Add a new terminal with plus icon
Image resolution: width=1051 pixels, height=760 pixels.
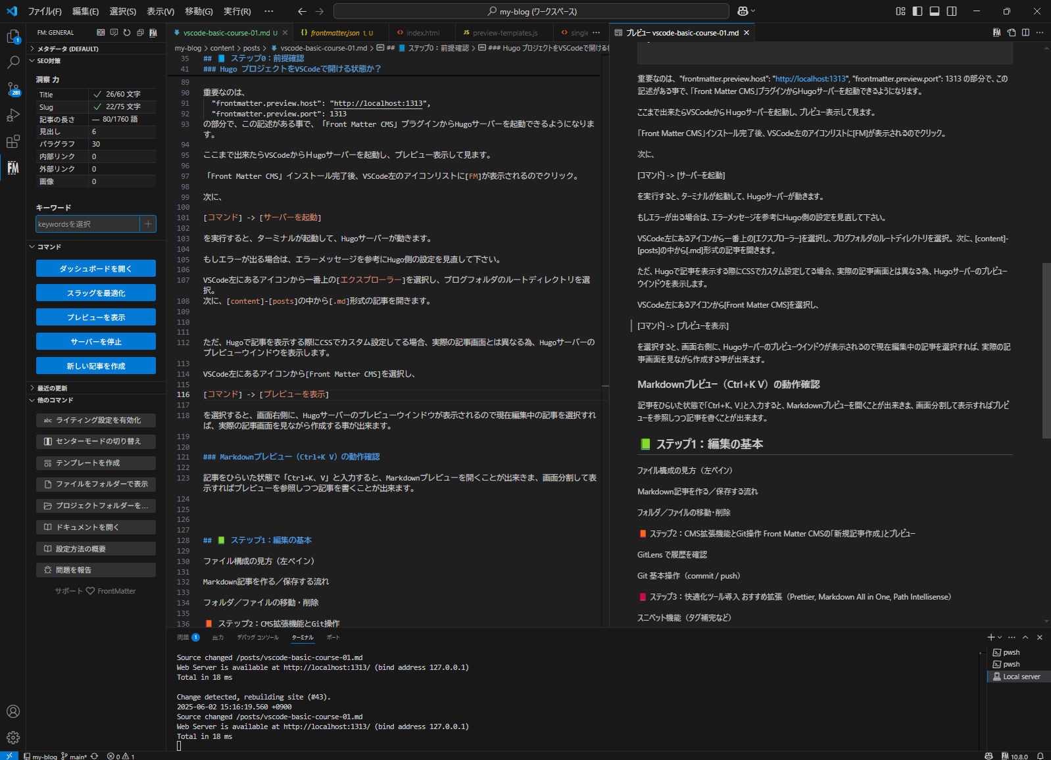click(990, 637)
